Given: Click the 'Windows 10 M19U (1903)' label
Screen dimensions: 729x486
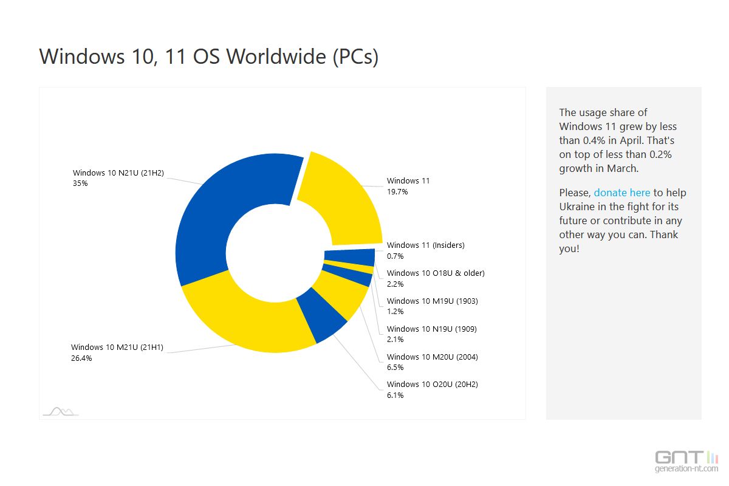Looking at the screenshot, I should [x=433, y=301].
